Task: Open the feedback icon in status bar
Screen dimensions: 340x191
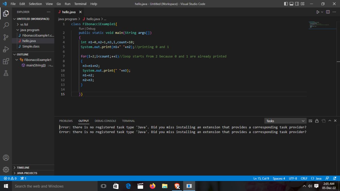Action: (327, 179)
